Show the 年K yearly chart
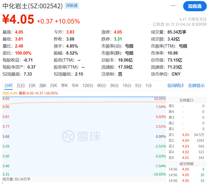 75,85
